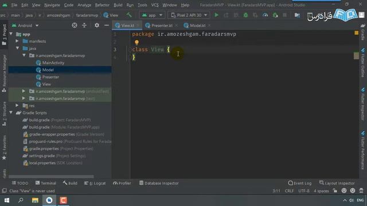367x206 pixels.
Task: Open project panel settings gear
Action: [97, 25]
